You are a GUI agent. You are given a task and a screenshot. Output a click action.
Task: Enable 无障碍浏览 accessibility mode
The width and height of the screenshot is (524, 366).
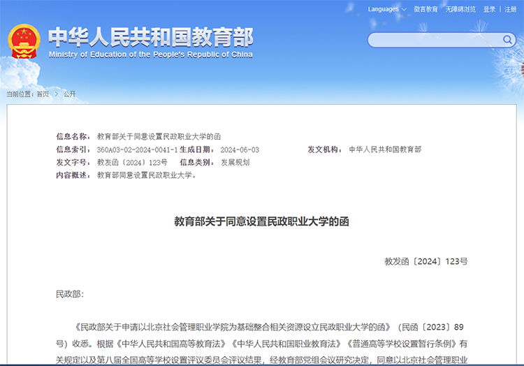(460, 9)
